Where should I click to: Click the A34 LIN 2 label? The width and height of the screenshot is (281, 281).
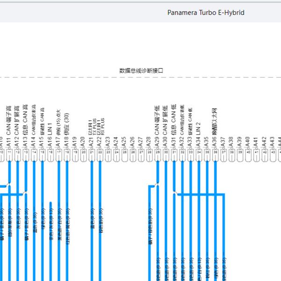pyautogui.click(x=198, y=135)
